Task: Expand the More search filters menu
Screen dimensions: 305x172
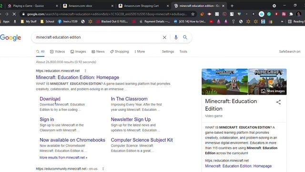Action: (x=140, y=52)
